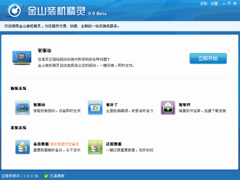Click the large driver chip icon
Screen dimensions: 240x180
(x=22, y=58)
